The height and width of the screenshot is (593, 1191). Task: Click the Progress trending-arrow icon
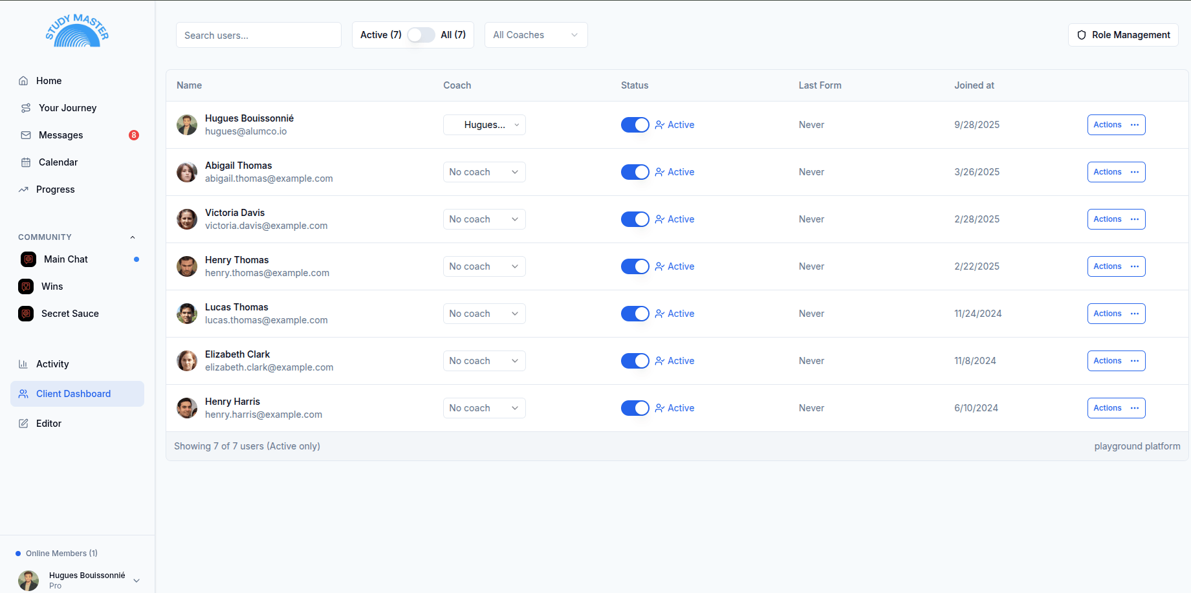tap(25, 189)
